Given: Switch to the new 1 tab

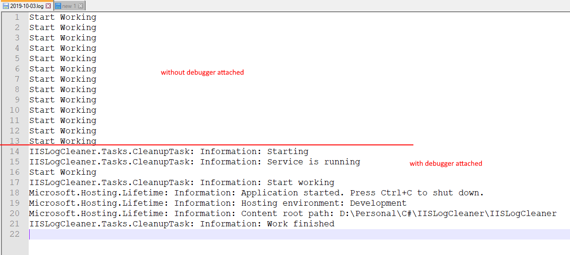Looking at the screenshot, I should point(69,6).
